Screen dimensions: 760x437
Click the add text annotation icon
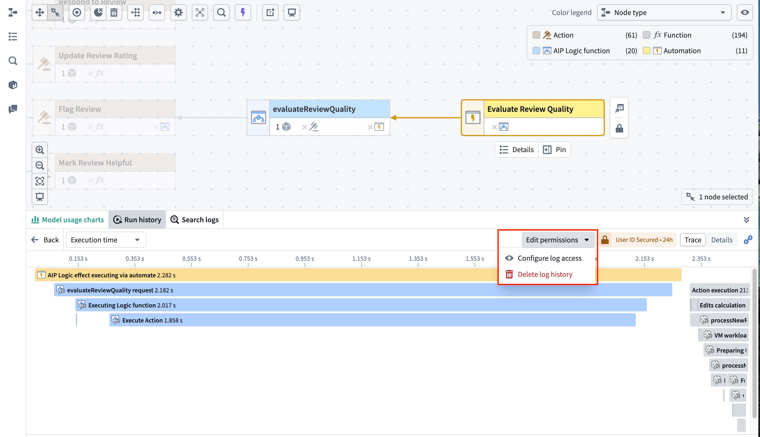[x=270, y=12]
